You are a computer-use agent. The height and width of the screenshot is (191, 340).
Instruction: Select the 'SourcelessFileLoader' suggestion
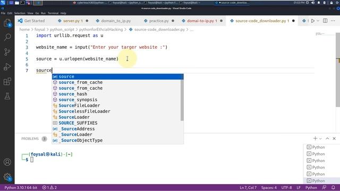[116, 111]
